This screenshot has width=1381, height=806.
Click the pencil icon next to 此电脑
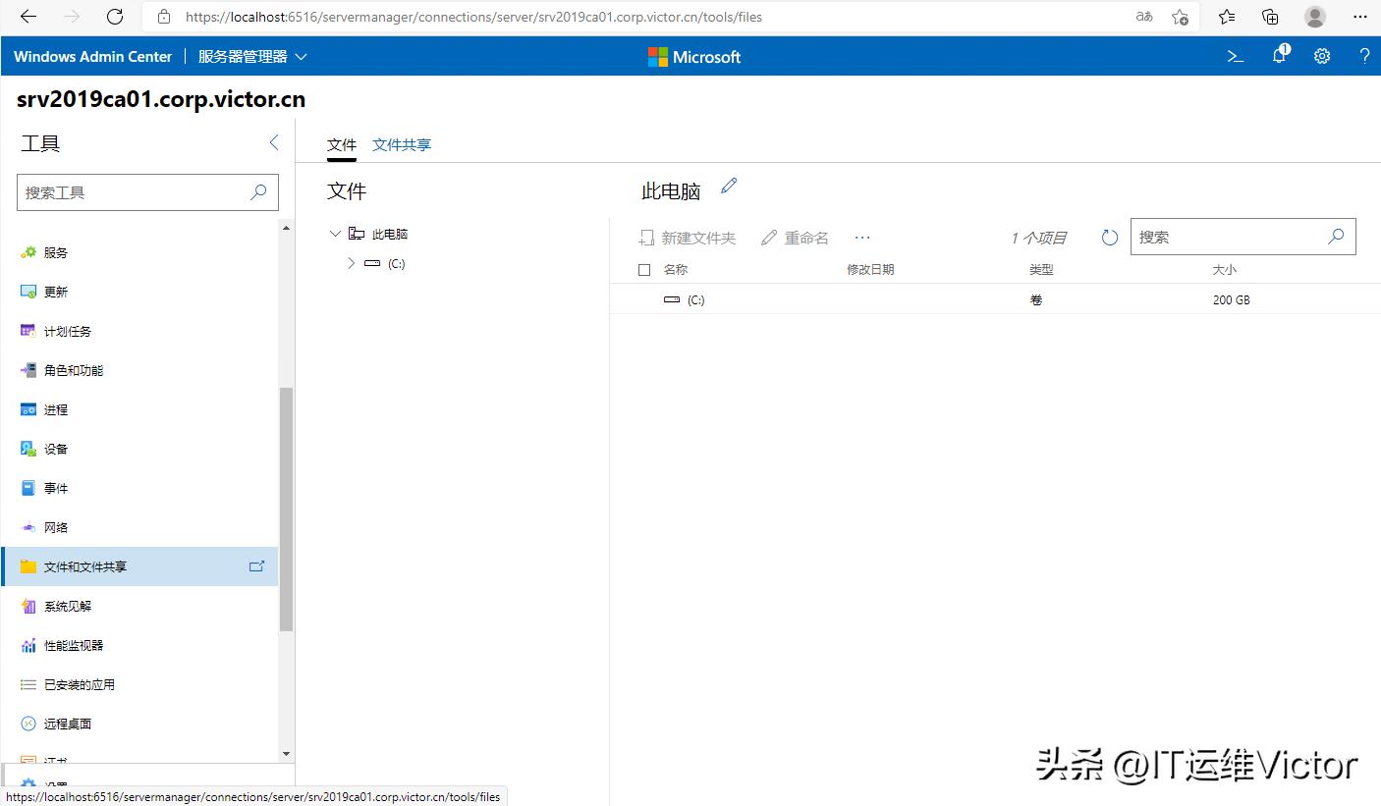click(728, 185)
